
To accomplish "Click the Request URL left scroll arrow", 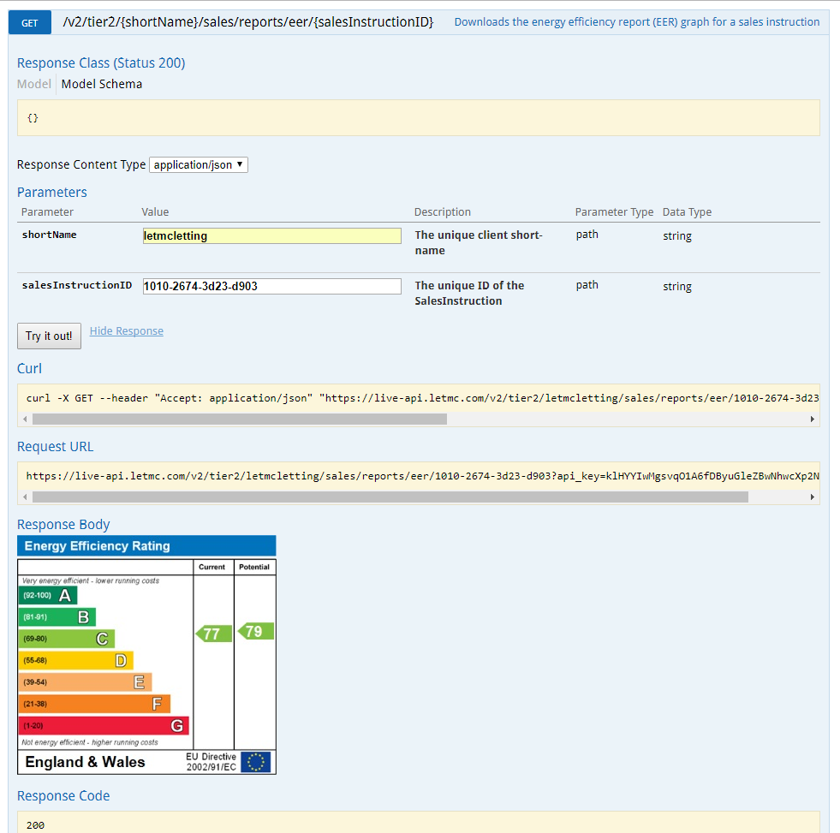I will pyautogui.click(x=25, y=497).
